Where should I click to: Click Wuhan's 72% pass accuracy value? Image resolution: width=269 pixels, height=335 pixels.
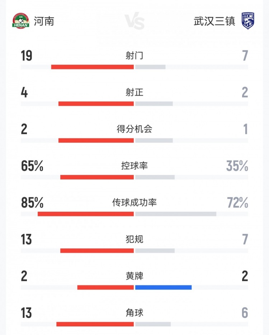(237, 203)
